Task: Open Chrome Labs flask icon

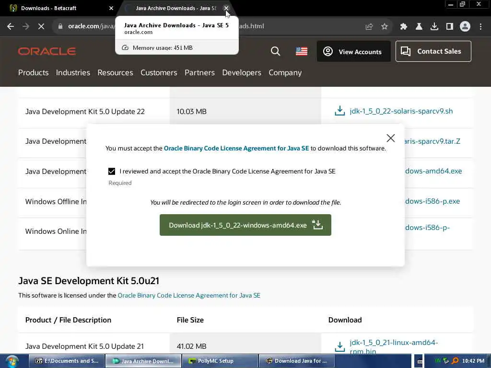Action: pyautogui.click(x=419, y=26)
